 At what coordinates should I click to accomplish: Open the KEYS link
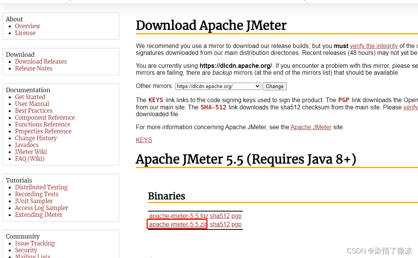click(x=144, y=140)
